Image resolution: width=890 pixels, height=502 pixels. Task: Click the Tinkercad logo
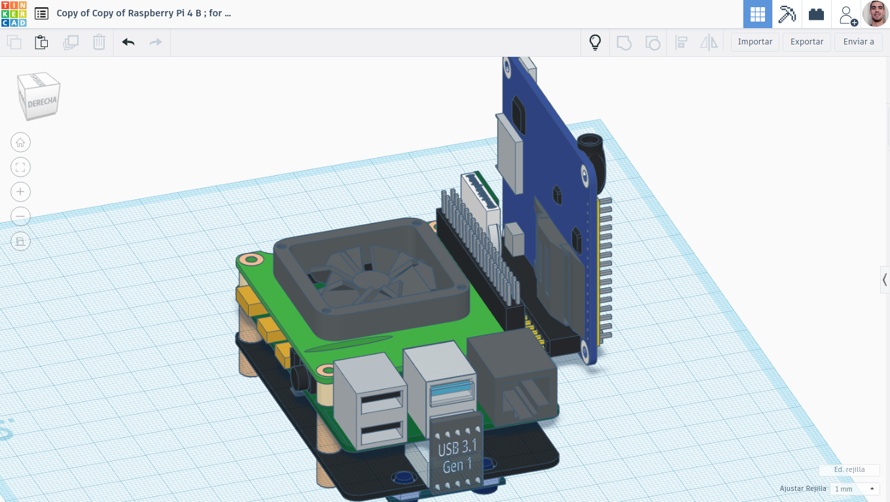(14, 14)
